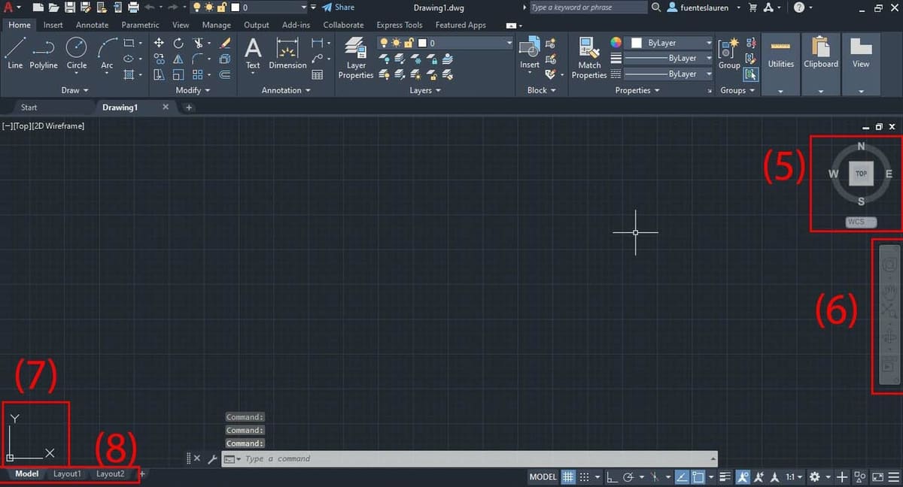Switch to the Parametric ribbon tab
The image size is (903, 487).
140,25
